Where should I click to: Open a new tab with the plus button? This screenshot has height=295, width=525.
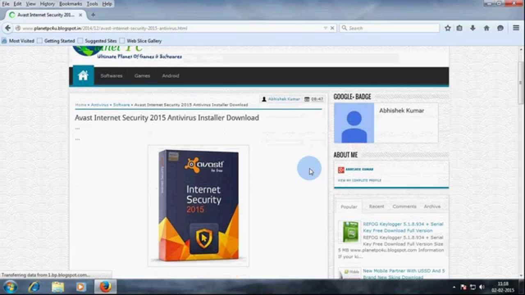pyautogui.click(x=93, y=15)
